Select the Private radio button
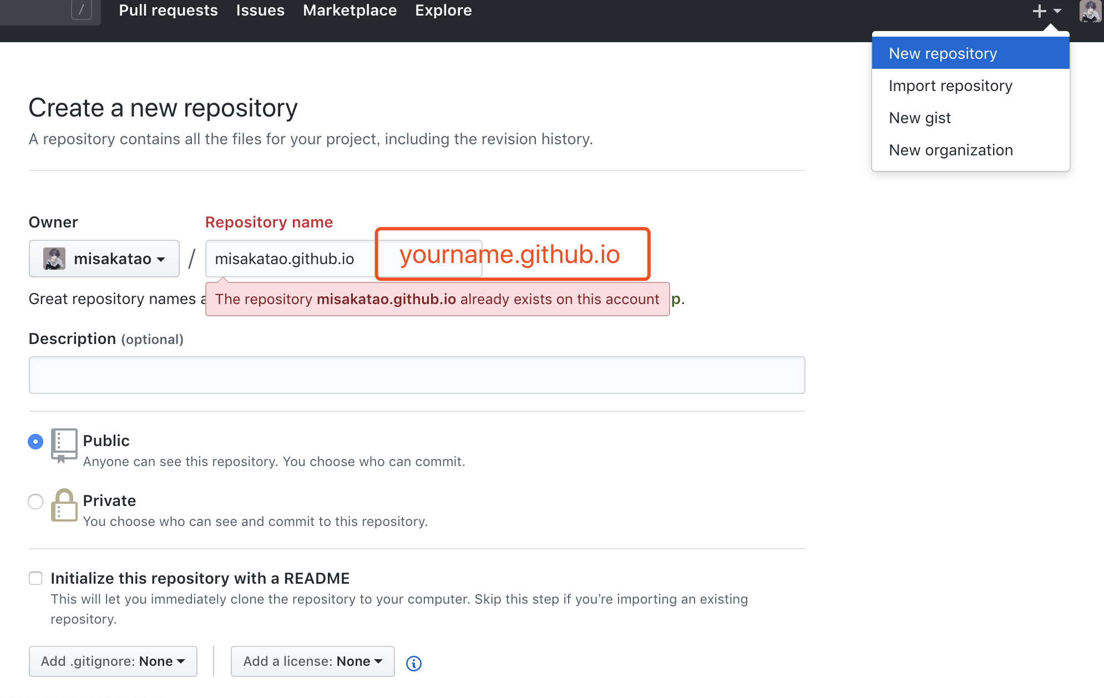The width and height of the screenshot is (1104, 698). pos(36,502)
